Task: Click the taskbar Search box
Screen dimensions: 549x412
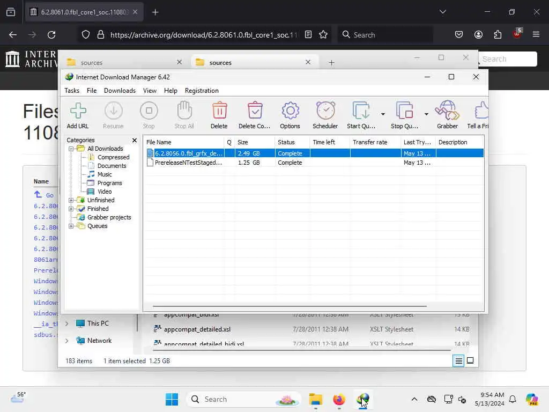Action: [x=244, y=399]
